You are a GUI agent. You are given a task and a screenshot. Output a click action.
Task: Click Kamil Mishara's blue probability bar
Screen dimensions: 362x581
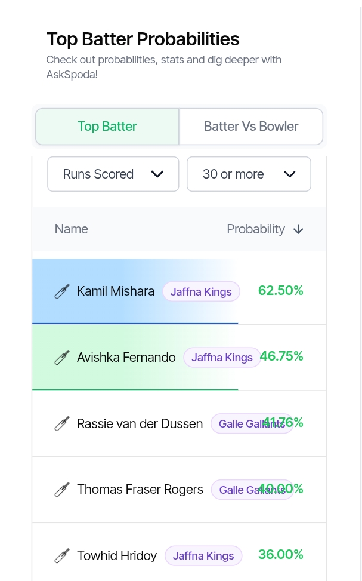135,291
